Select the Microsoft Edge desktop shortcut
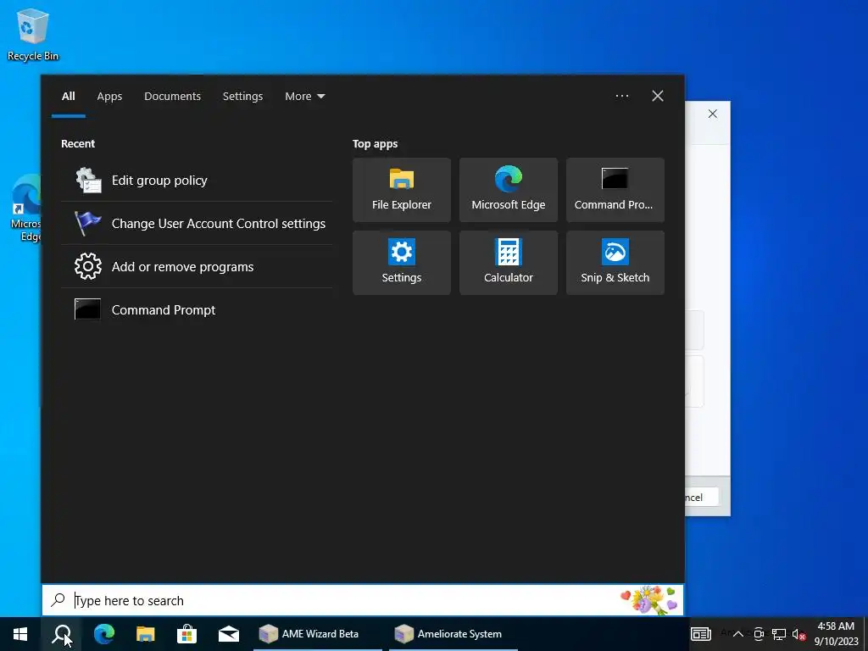This screenshot has width=868, height=651. click(x=25, y=209)
